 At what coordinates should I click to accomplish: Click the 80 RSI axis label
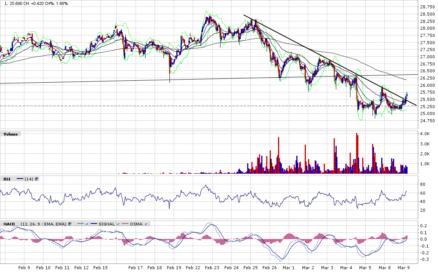pyautogui.click(x=423, y=184)
